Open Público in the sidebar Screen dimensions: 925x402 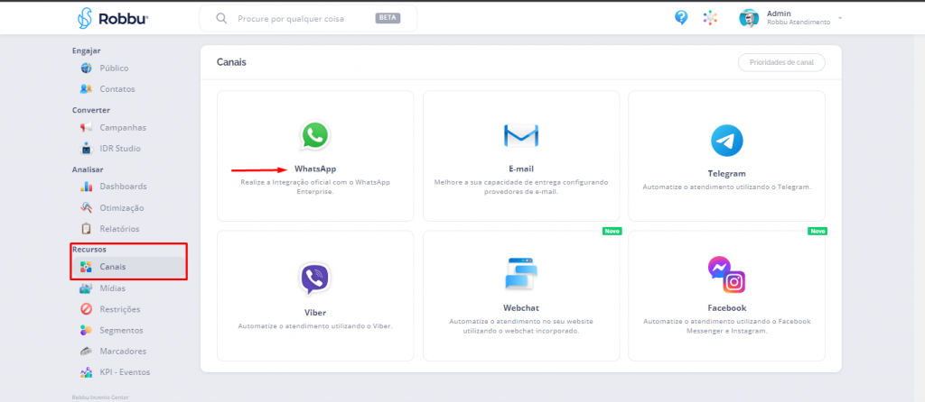(x=113, y=68)
